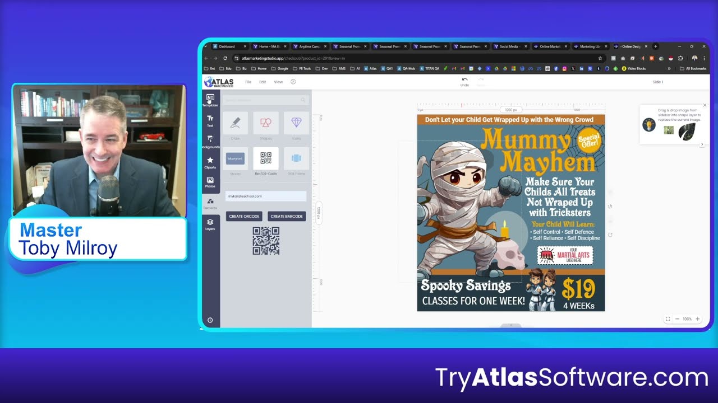Open the Cliparts panel

coord(210,162)
